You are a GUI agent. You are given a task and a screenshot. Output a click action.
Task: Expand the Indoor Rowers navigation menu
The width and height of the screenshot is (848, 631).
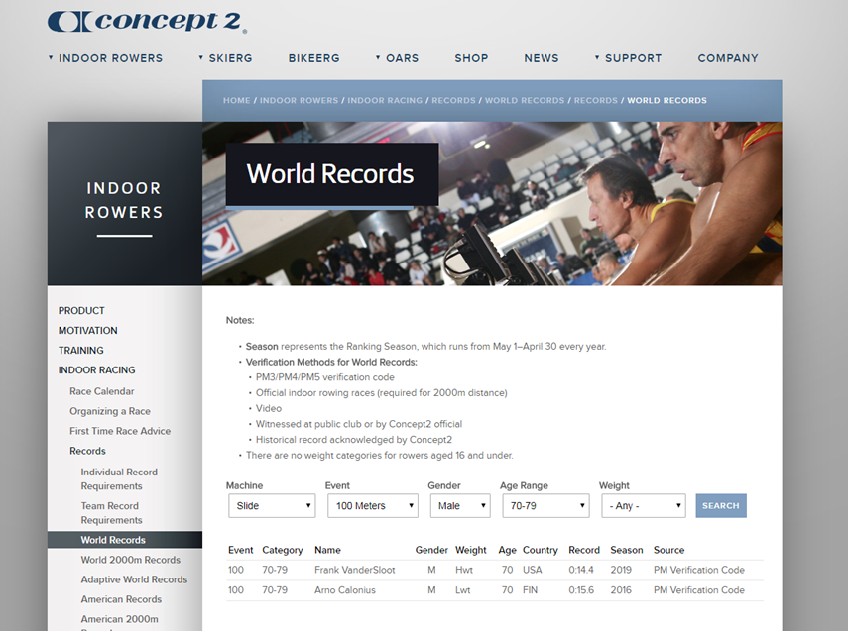pyautogui.click(x=110, y=58)
